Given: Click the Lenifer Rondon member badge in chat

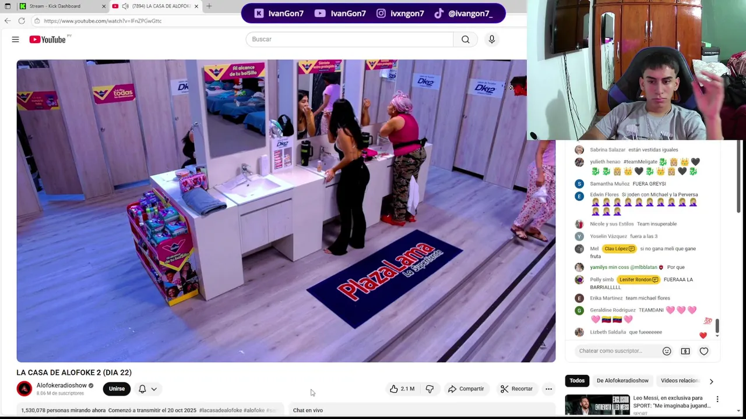Looking at the screenshot, I should pyautogui.click(x=638, y=279).
